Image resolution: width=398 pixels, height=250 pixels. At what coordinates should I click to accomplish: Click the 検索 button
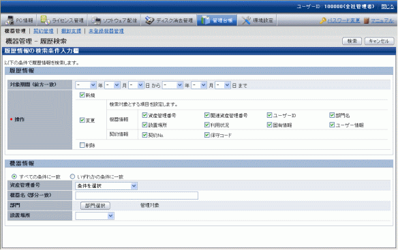352,41
